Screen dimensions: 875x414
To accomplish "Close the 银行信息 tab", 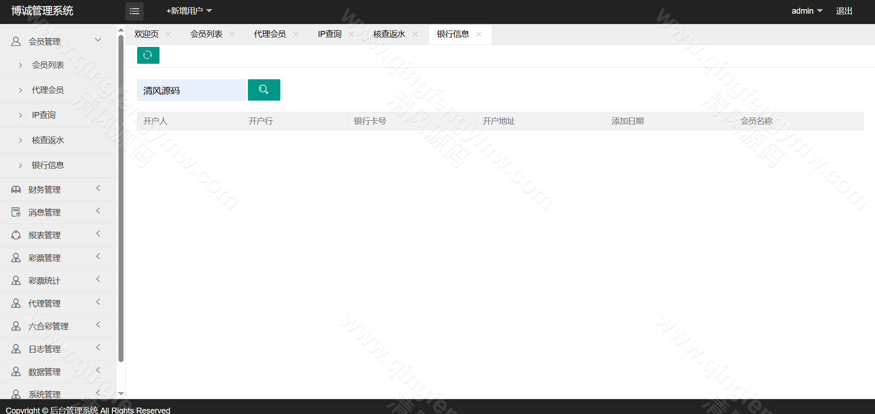I will coord(479,34).
